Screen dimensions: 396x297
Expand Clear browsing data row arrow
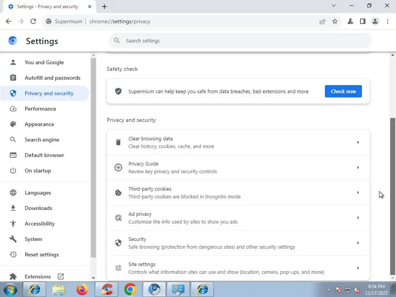coord(358,142)
